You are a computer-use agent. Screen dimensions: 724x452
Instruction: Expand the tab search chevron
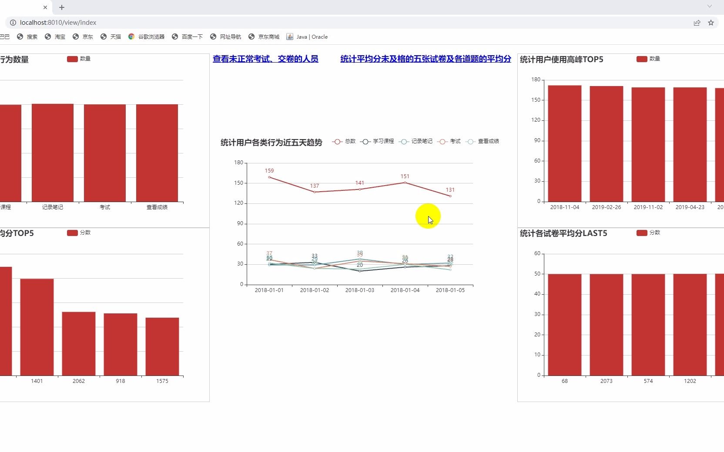click(x=710, y=7)
